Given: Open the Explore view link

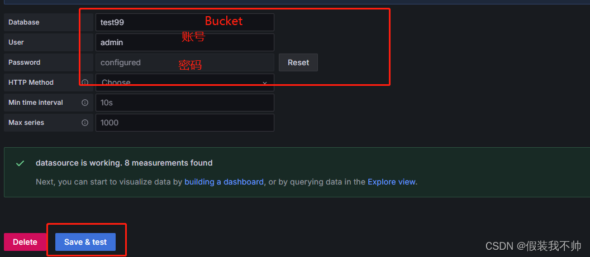Looking at the screenshot, I should coord(392,182).
